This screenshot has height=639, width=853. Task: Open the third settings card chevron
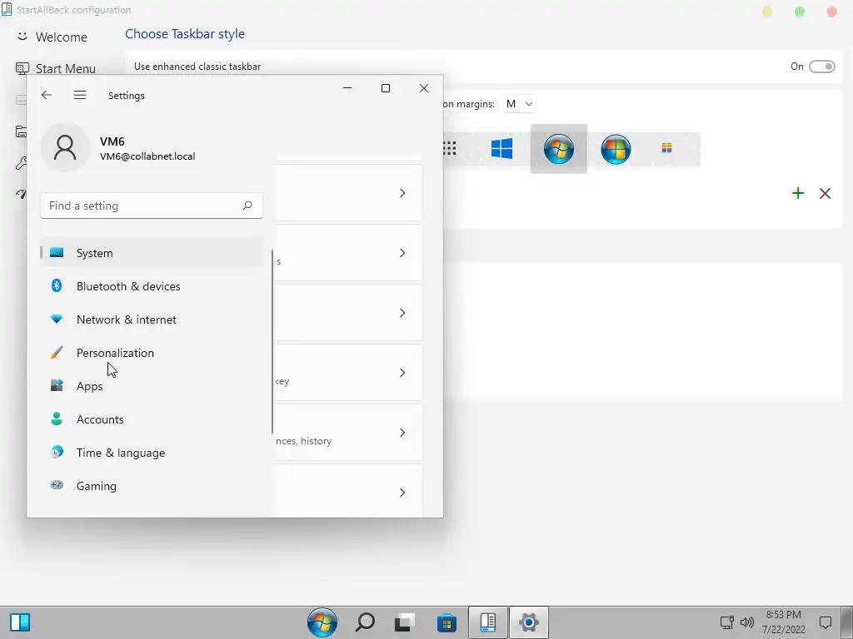402,313
